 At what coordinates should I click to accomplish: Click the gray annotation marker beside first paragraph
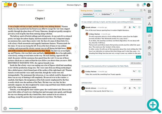point(76,25)
